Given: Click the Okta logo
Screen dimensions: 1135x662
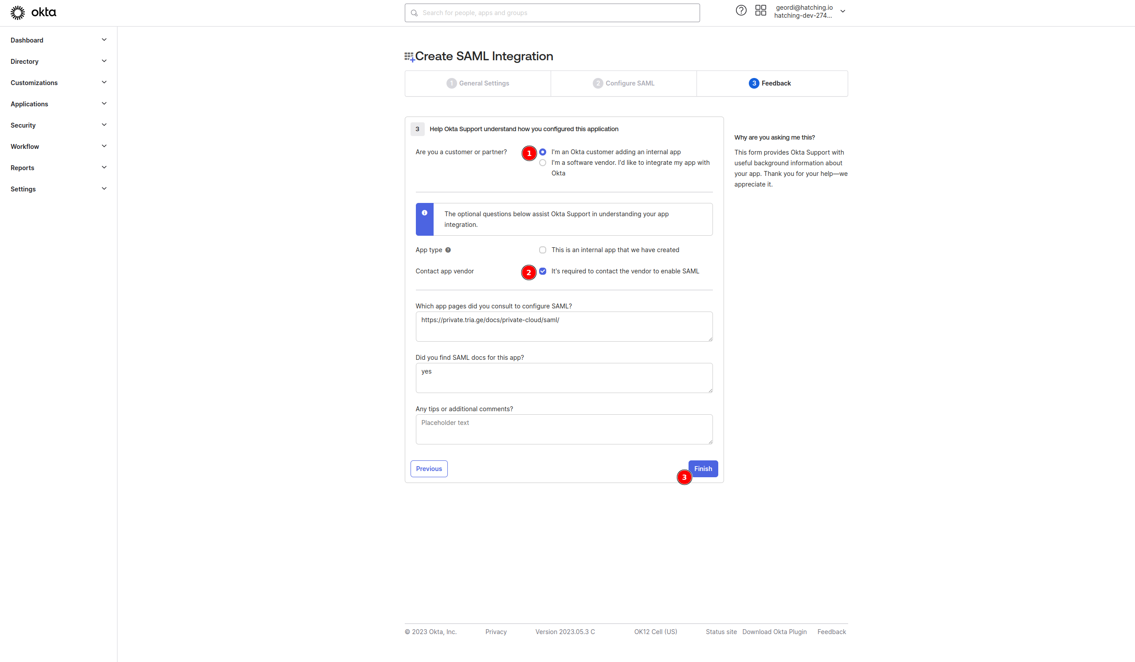Looking at the screenshot, I should (x=33, y=12).
